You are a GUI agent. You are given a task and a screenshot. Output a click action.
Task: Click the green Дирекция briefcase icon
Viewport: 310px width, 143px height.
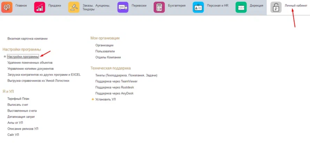241,7
